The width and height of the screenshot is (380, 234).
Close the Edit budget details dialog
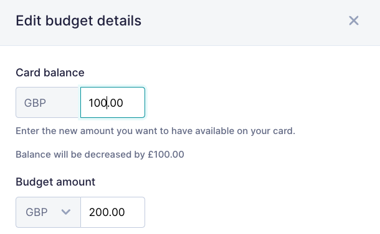pos(354,20)
